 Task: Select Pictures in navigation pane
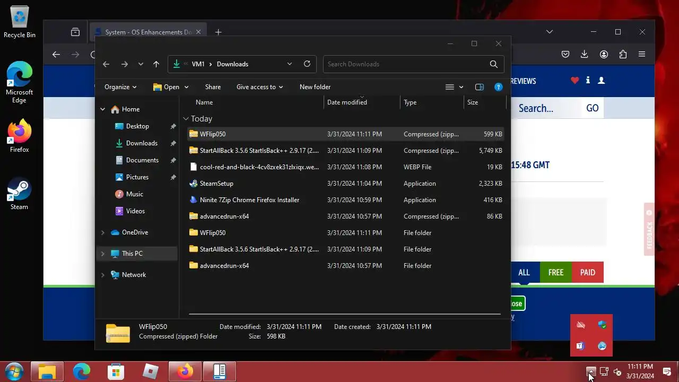[137, 177]
